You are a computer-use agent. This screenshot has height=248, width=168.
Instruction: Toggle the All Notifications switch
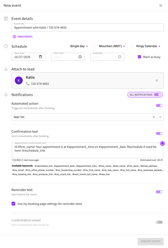157,95
